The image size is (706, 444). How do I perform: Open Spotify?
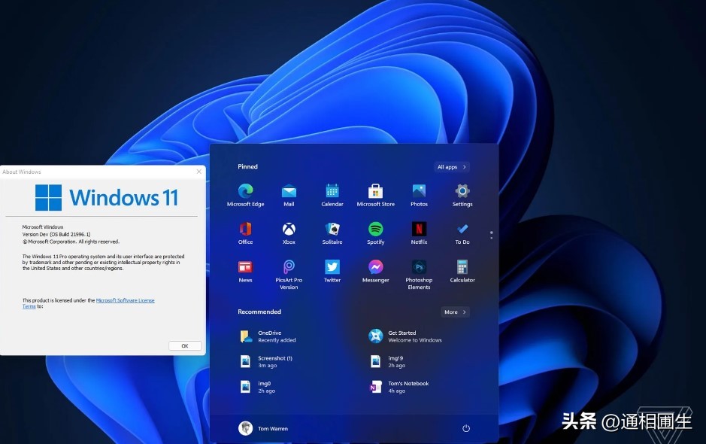[375, 227]
